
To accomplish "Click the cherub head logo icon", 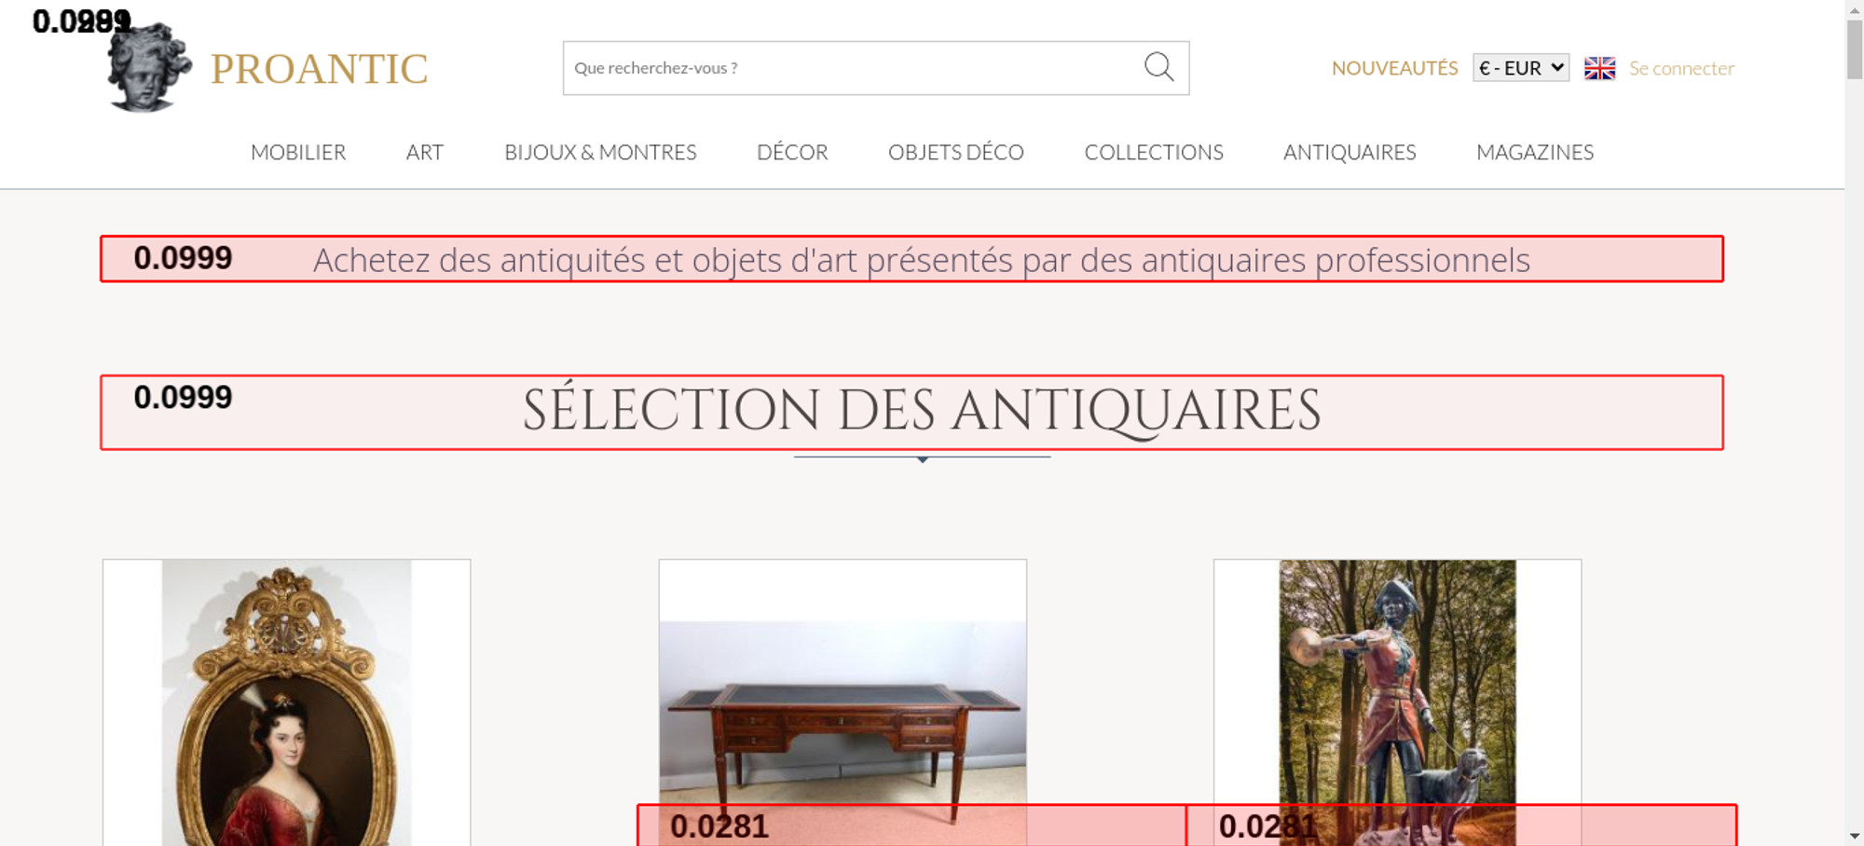I will (x=148, y=69).
